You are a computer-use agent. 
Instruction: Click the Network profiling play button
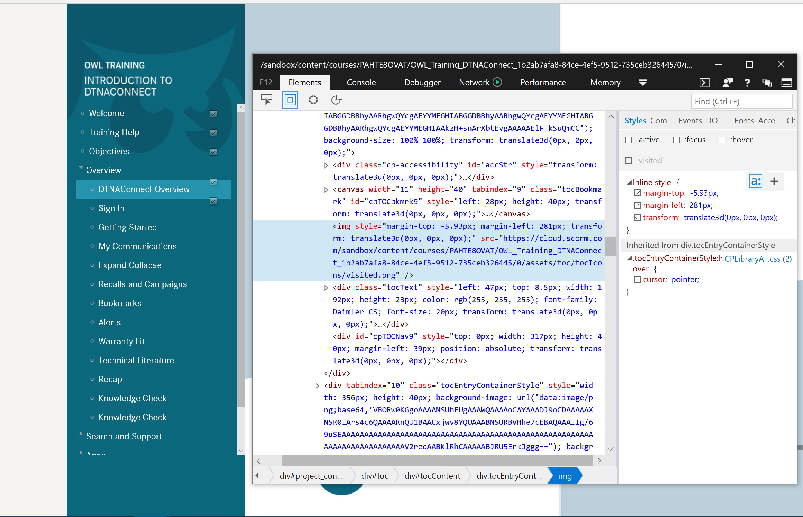497,82
